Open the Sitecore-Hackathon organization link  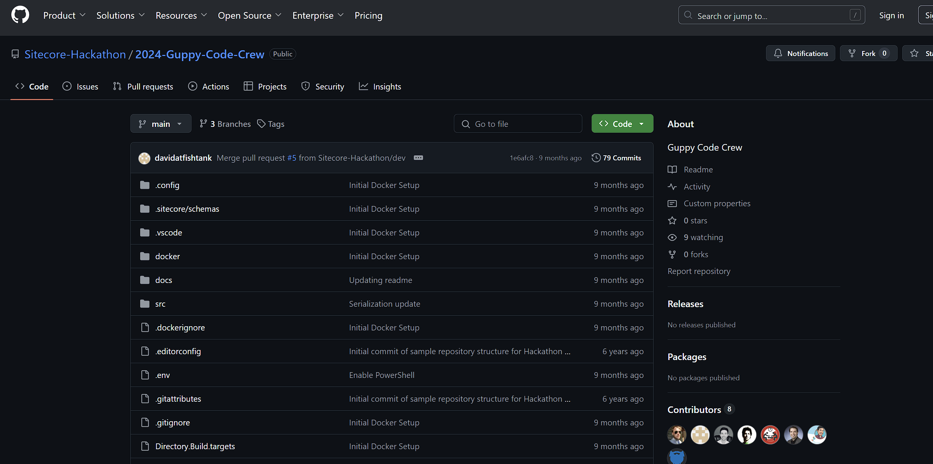pos(75,54)
